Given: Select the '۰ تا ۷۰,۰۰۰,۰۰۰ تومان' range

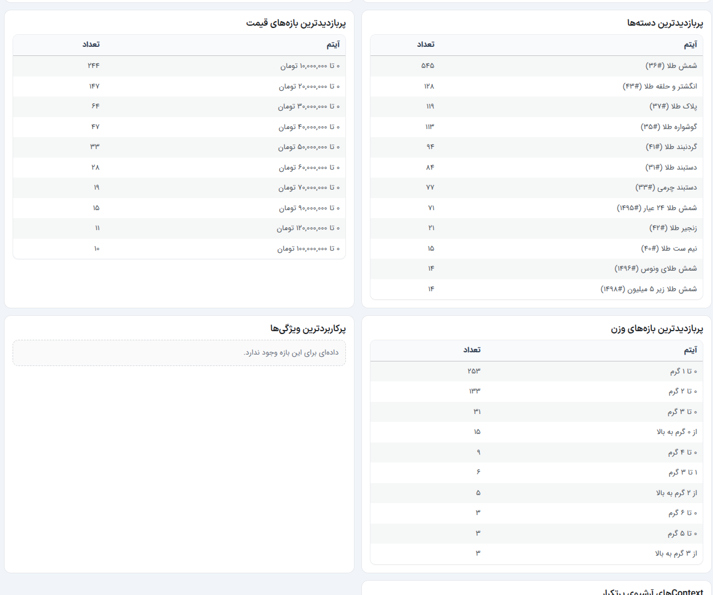Looking at the screenshot, I should tap(179, 187).
